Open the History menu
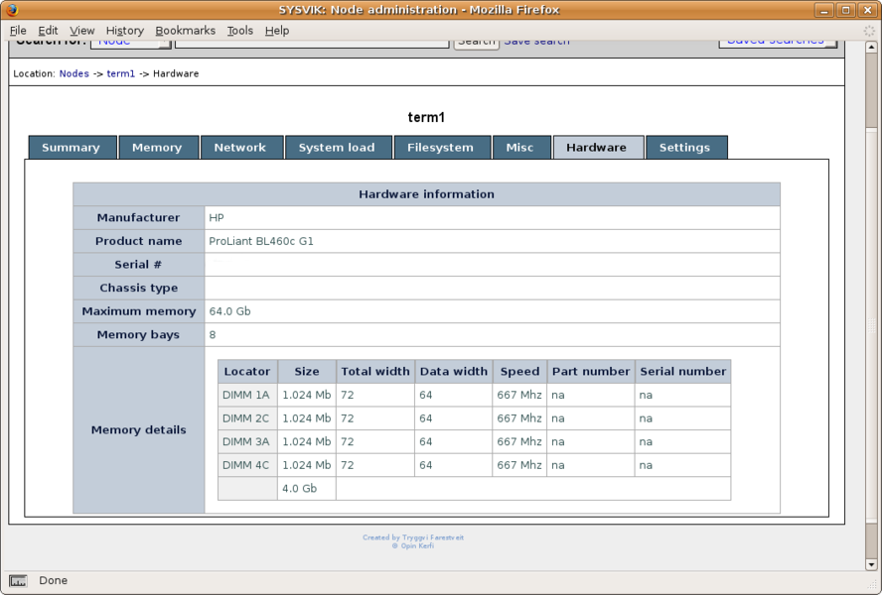 (125, 31)
